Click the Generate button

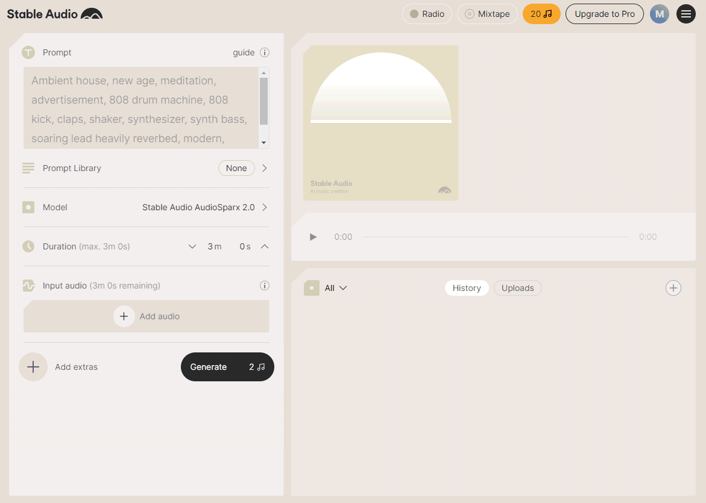(x=227, y=367)
